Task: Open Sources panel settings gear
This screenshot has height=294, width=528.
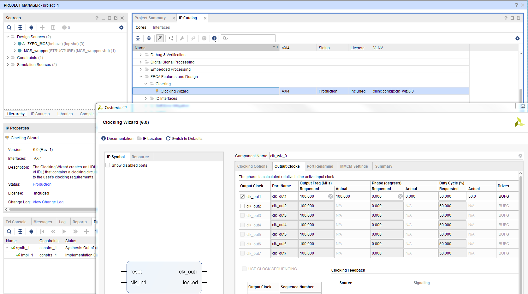Action: click(121, 27)
